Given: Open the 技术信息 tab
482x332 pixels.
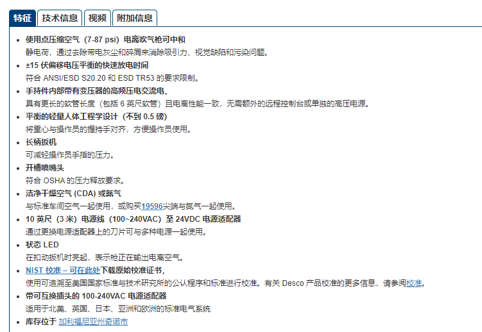Looking at the screenshot, I should pyautogui.click(x=60, y=18).
